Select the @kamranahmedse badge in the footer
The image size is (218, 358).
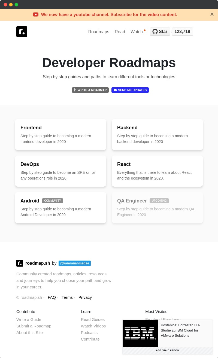point(74,263)
